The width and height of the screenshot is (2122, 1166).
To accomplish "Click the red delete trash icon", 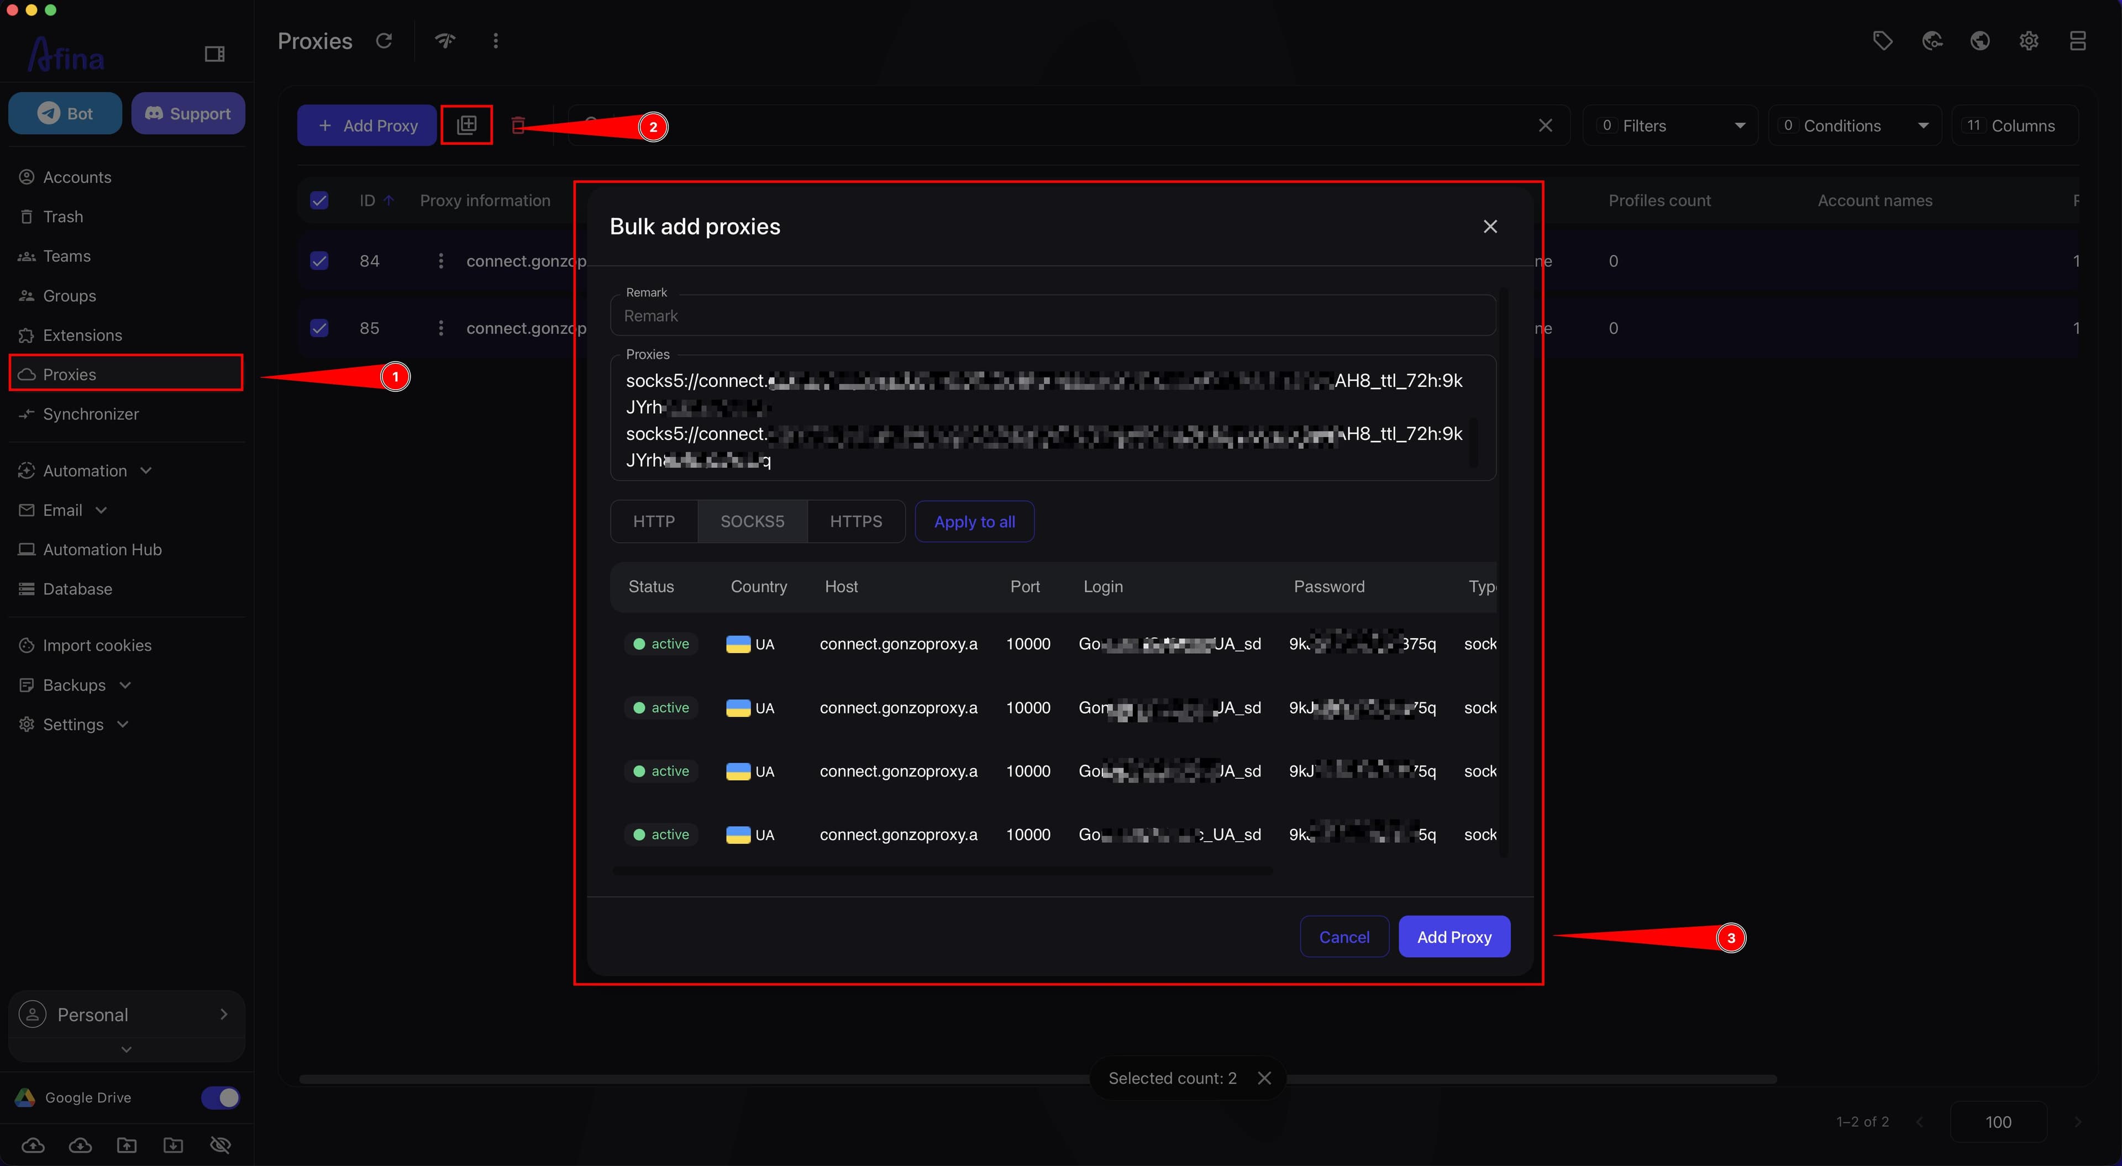I will 518,125.
